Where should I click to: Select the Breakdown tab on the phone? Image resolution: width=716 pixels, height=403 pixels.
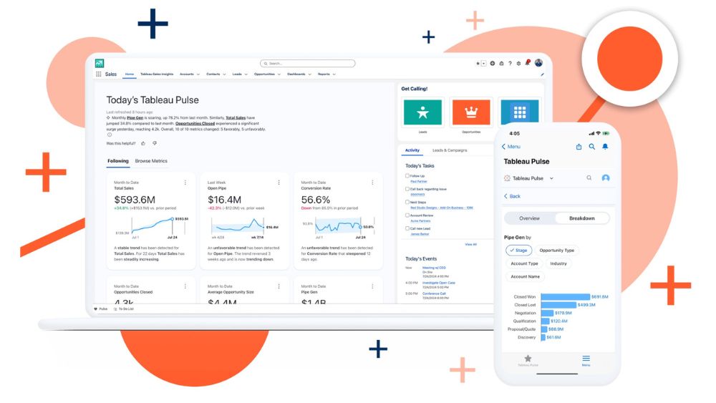tap(581, 218)
